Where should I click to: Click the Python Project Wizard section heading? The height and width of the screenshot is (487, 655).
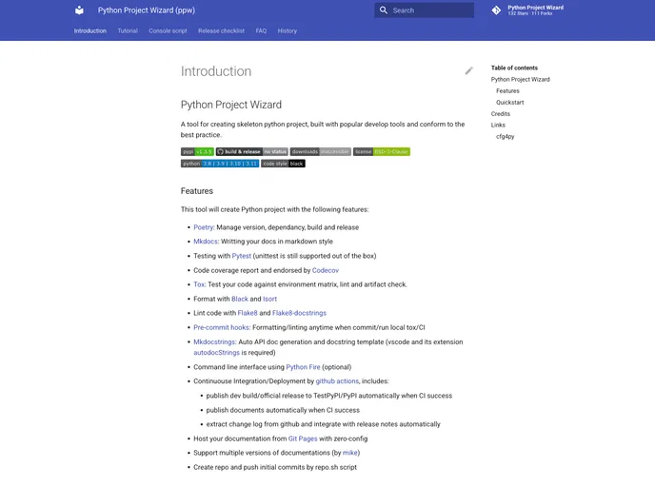pos(231,105)
